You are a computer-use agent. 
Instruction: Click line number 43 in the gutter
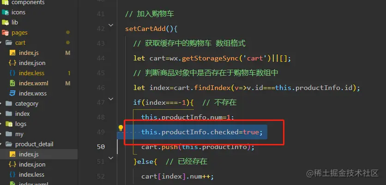(101, 43)
